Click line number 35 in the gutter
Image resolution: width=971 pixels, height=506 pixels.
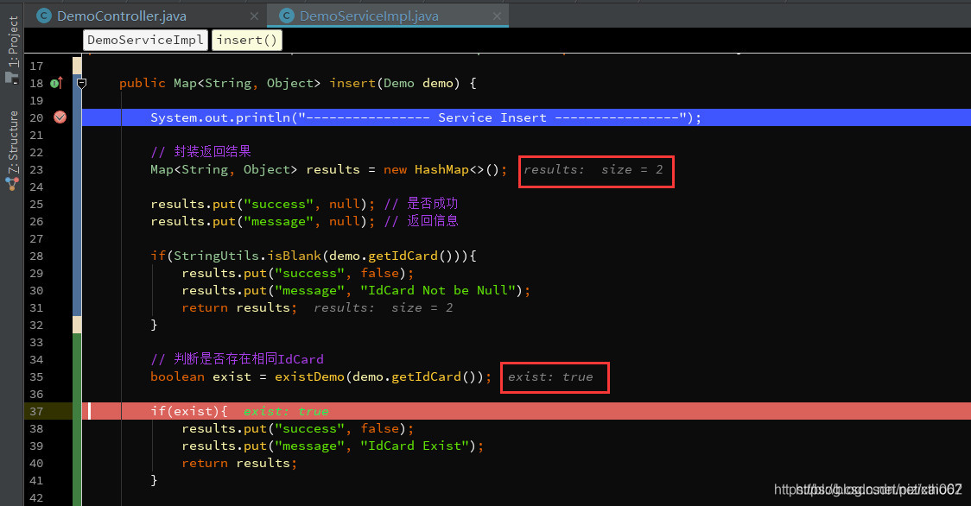[x=36, y=376]
